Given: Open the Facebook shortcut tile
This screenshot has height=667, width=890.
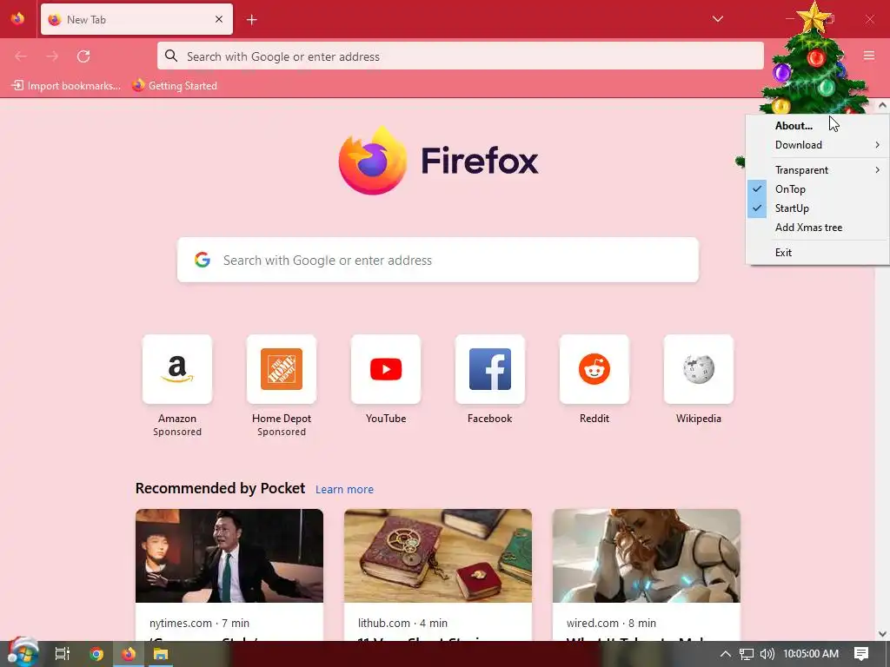Looking at the screenshot, I should [490, 369].
